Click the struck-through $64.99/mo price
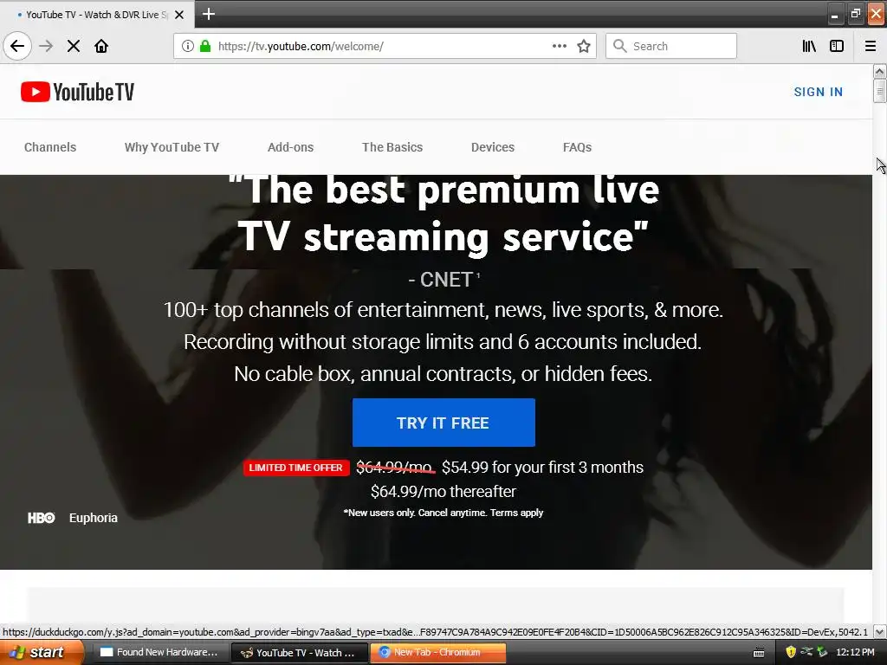 (x=395, y=467)
